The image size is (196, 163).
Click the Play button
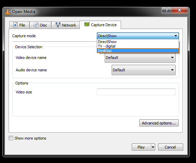click(x=141, y=147)
